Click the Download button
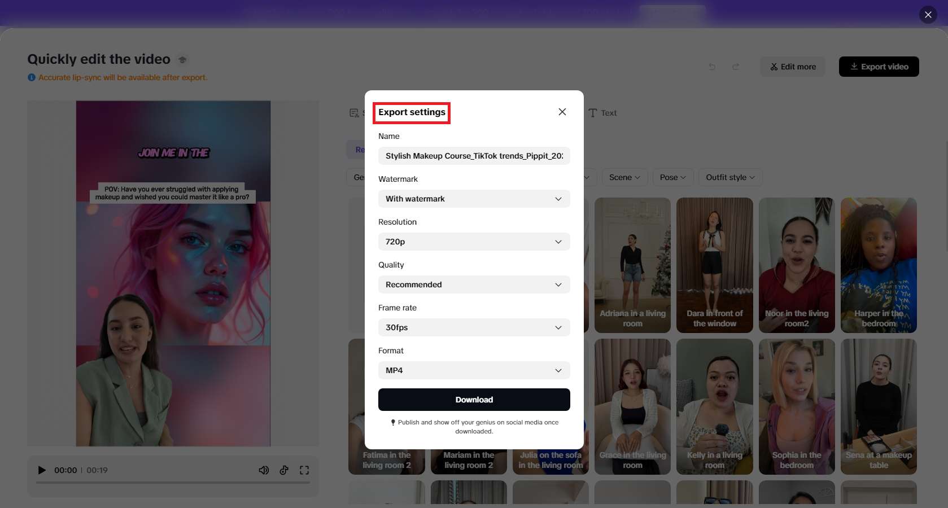 click(x=474, y=399)
